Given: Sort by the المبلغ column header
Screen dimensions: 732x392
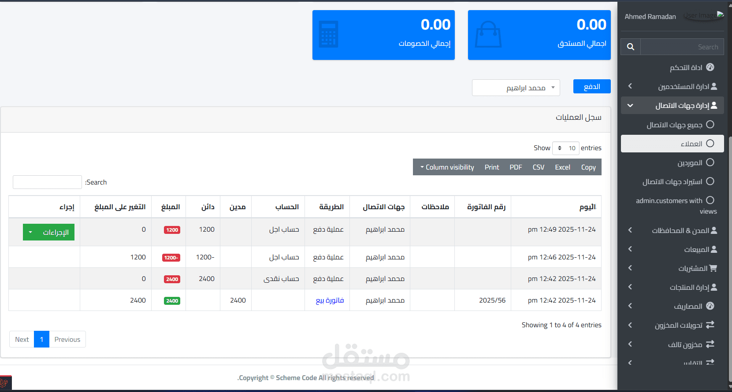Looking at the screenshot, I should 168,207.
